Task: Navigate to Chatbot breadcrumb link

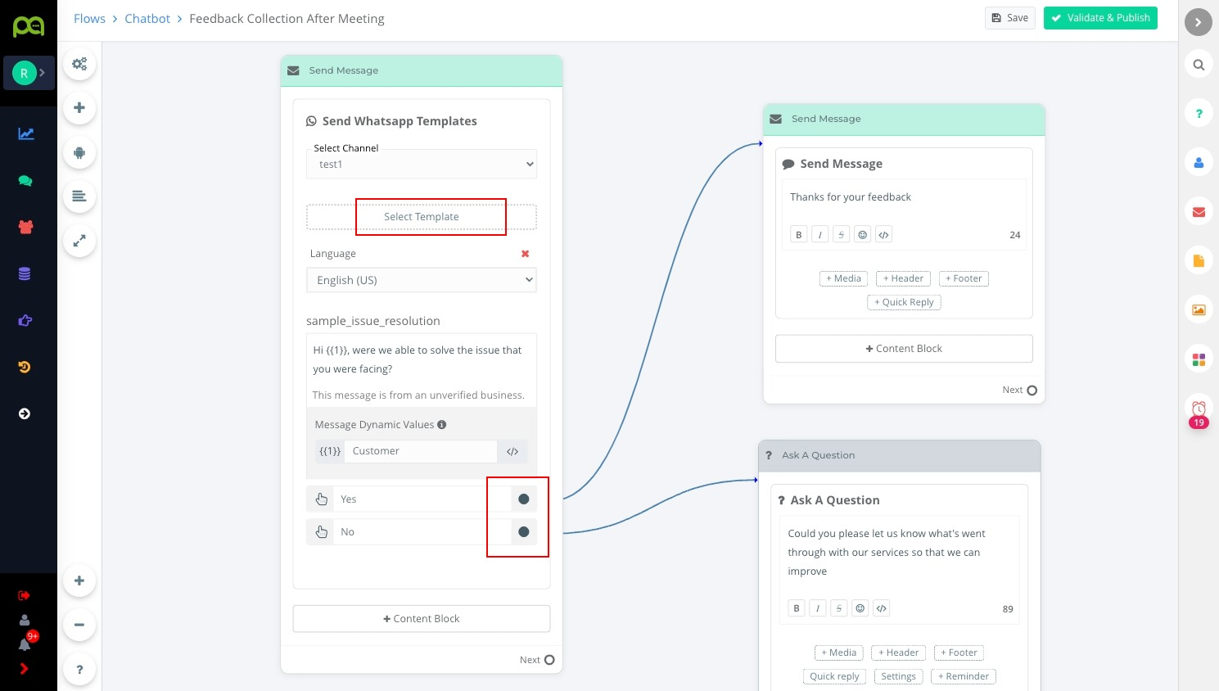Action: (147, 19)
